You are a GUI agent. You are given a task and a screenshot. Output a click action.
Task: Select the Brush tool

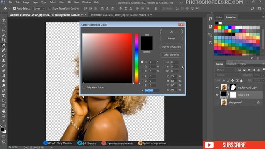point(3,55)
